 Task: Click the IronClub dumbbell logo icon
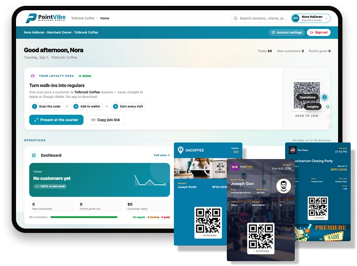click(x=235, y=167)
